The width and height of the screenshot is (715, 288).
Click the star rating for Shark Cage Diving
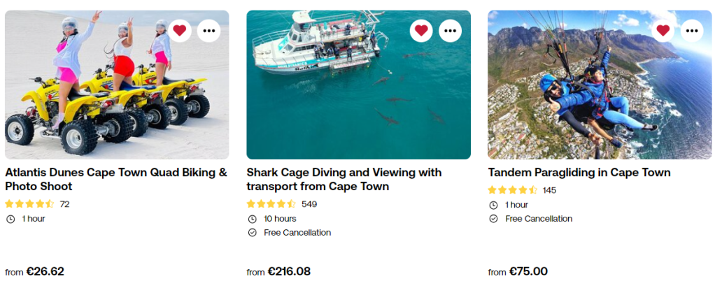tap(271, 204)
